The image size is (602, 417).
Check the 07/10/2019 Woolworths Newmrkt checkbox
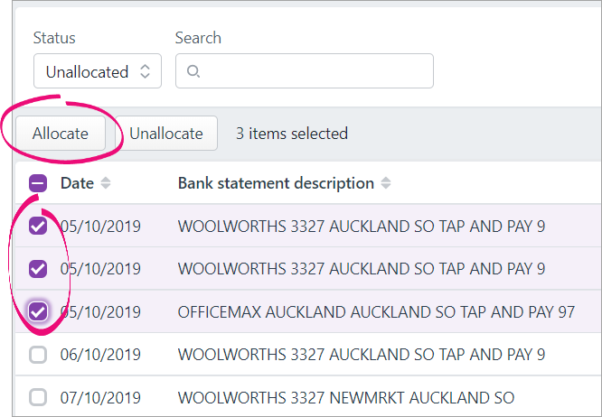(x=38, y=397)
